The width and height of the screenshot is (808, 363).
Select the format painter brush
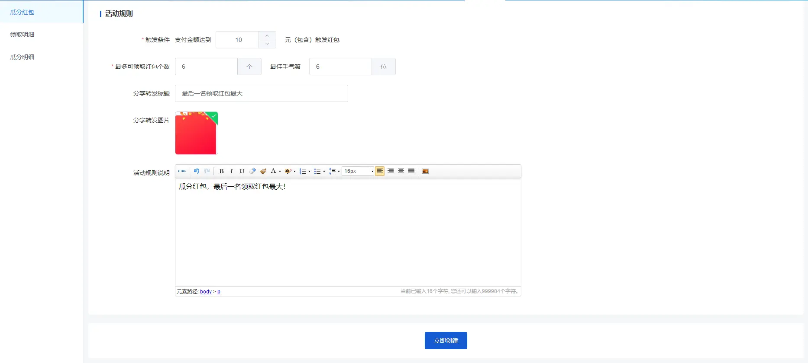click(x=263, y=171)
